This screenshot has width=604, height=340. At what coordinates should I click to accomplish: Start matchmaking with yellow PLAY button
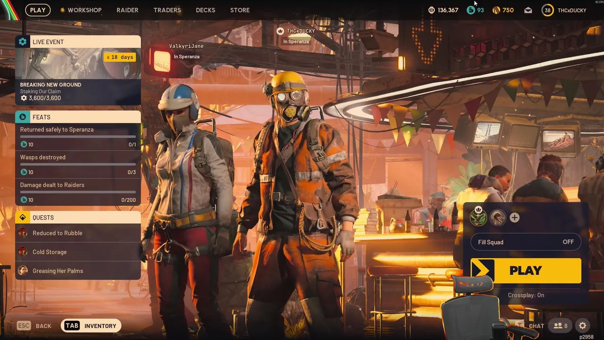tap(526, 271)
